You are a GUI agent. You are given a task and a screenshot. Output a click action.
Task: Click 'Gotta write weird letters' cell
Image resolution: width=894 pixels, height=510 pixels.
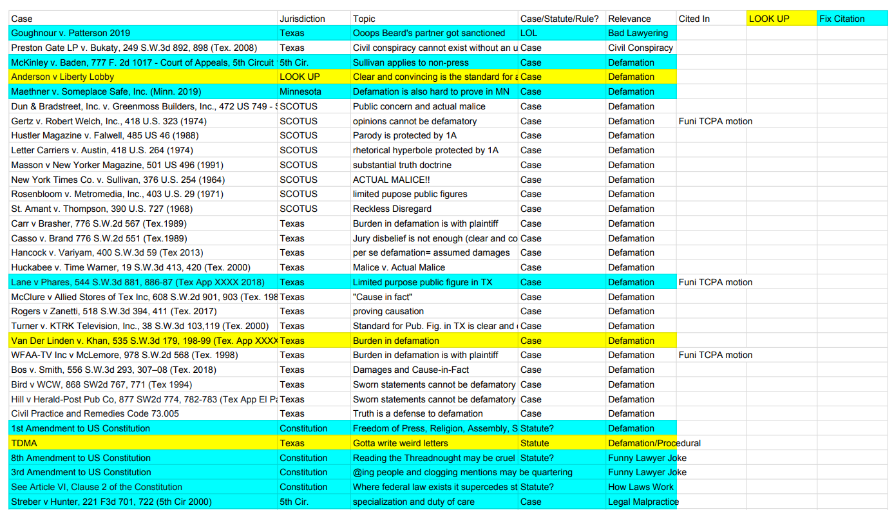point(434,443)
